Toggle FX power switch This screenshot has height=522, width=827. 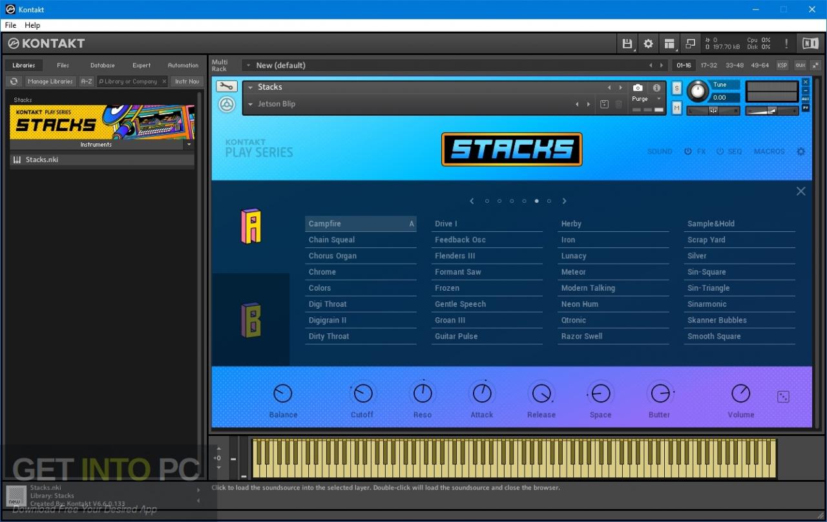(x=688, y=152)
